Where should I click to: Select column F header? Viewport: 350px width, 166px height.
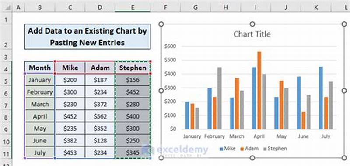click(165, 7)
